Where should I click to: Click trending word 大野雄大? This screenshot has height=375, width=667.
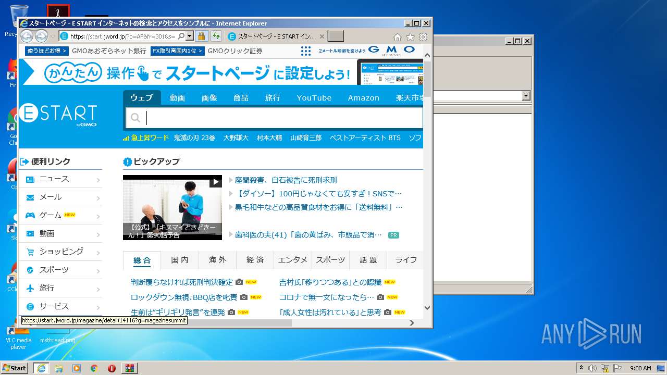point(236,137)
